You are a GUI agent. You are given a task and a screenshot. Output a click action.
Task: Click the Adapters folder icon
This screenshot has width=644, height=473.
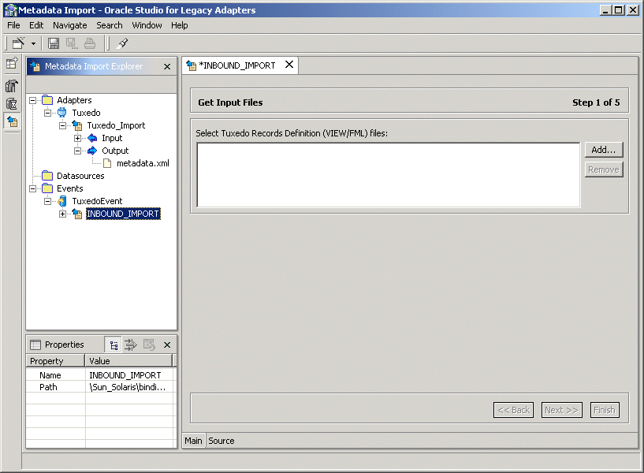[x=47, y=100]
